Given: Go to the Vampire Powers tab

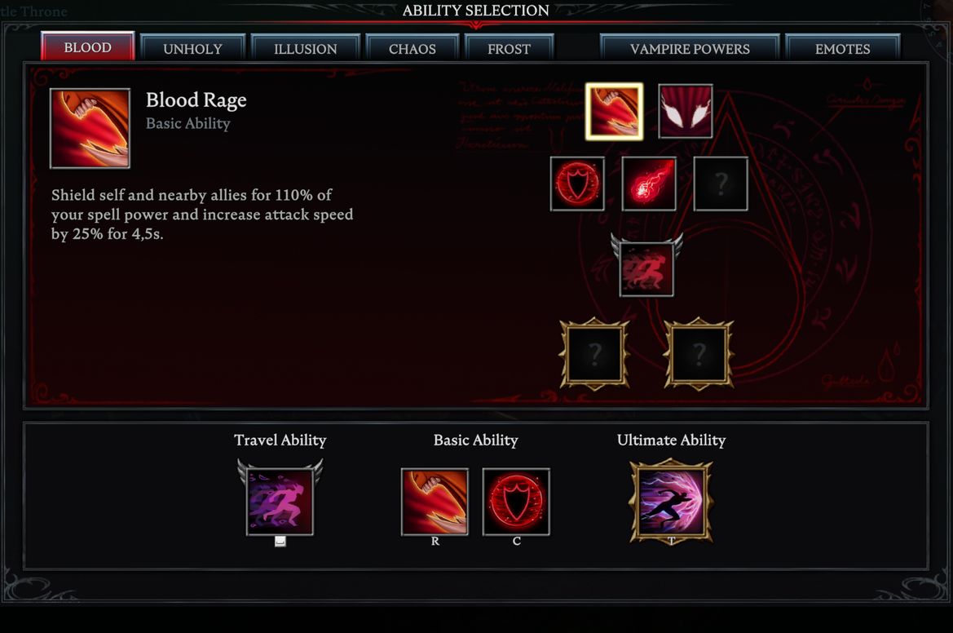Looking at the screenshot, I should [690, 48].
